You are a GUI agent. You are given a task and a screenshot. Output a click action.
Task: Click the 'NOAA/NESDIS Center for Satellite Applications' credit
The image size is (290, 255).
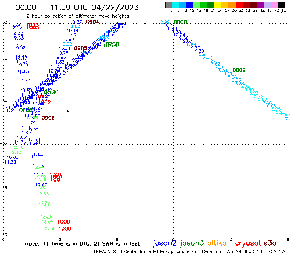158,251
